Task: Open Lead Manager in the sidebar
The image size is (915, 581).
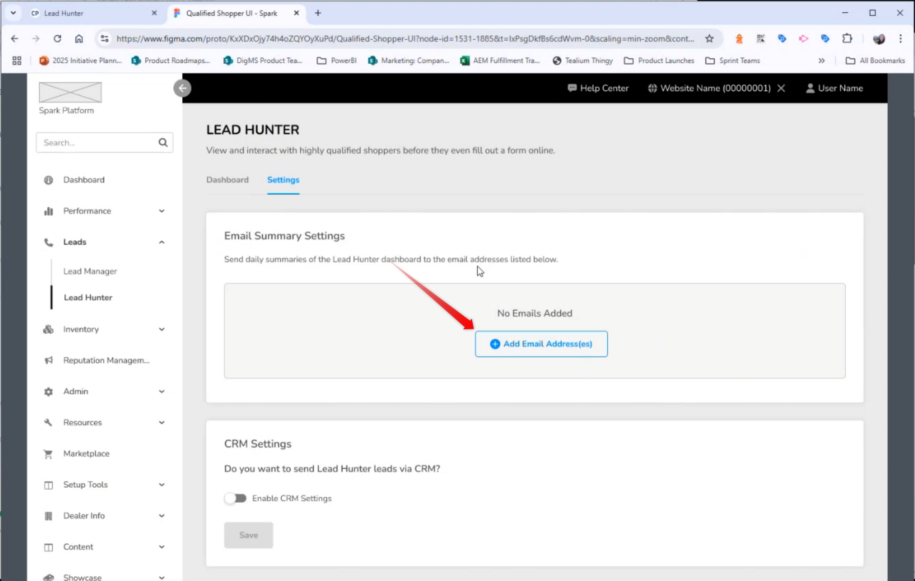Action: 90,271
